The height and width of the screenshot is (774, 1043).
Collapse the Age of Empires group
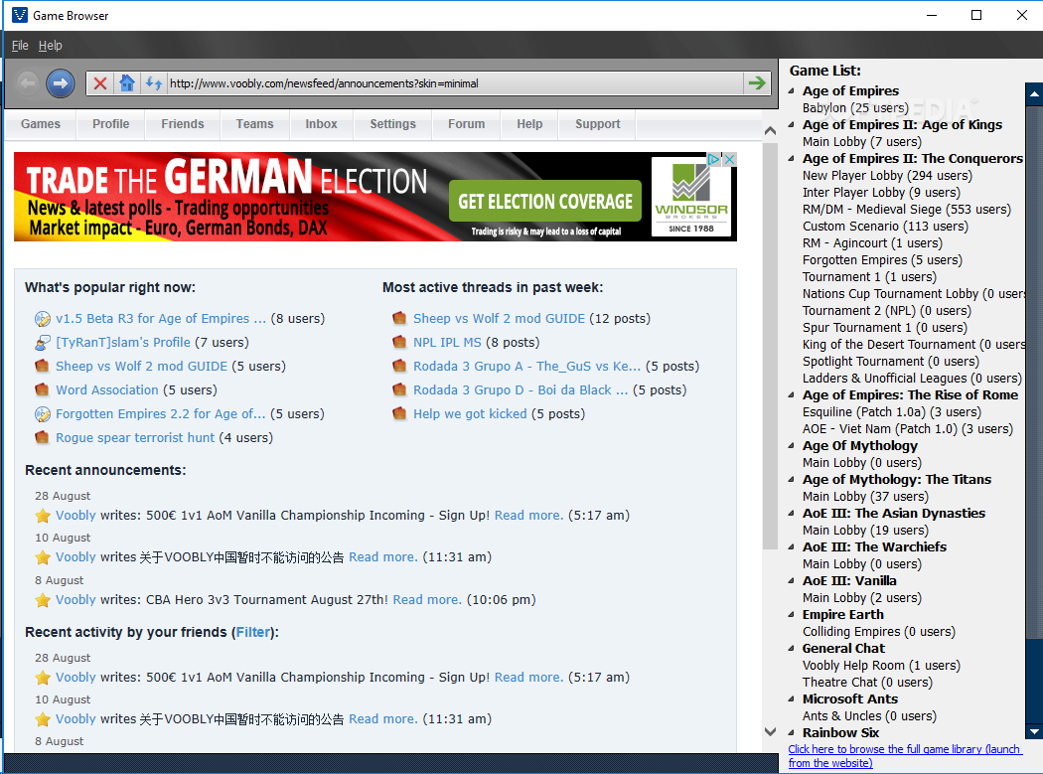pos(792,91)
